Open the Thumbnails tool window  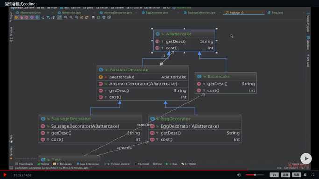[24, 164]
